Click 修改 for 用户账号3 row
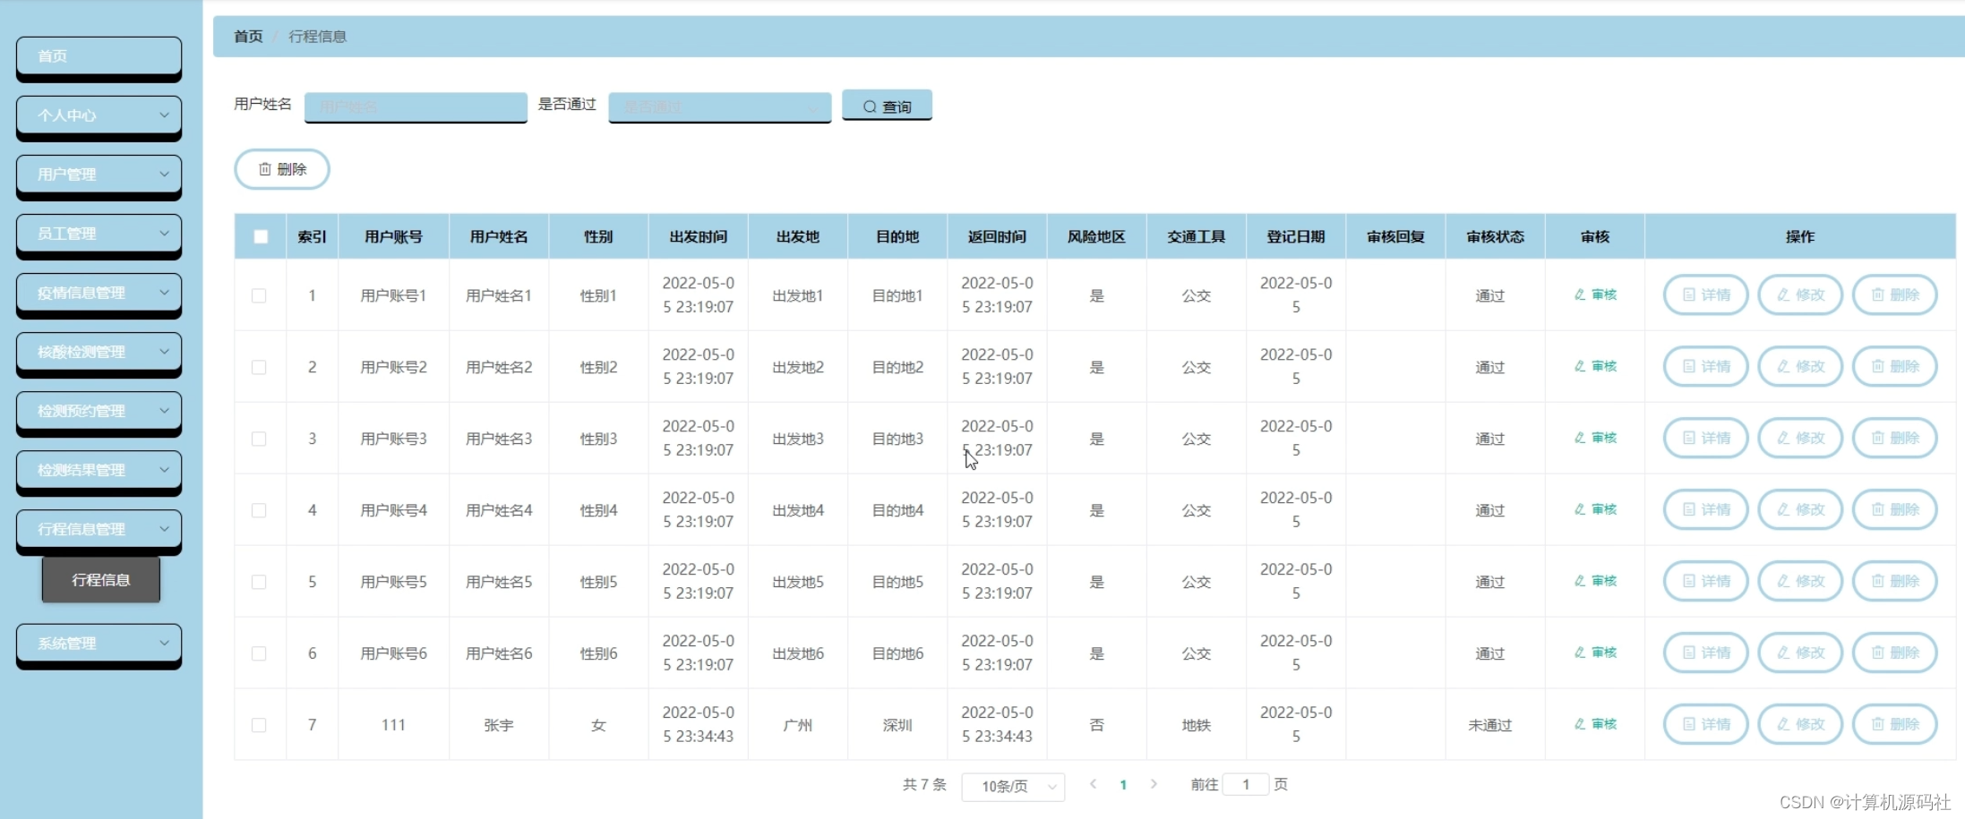1965x819 pixels. [x=1800, y=438]
